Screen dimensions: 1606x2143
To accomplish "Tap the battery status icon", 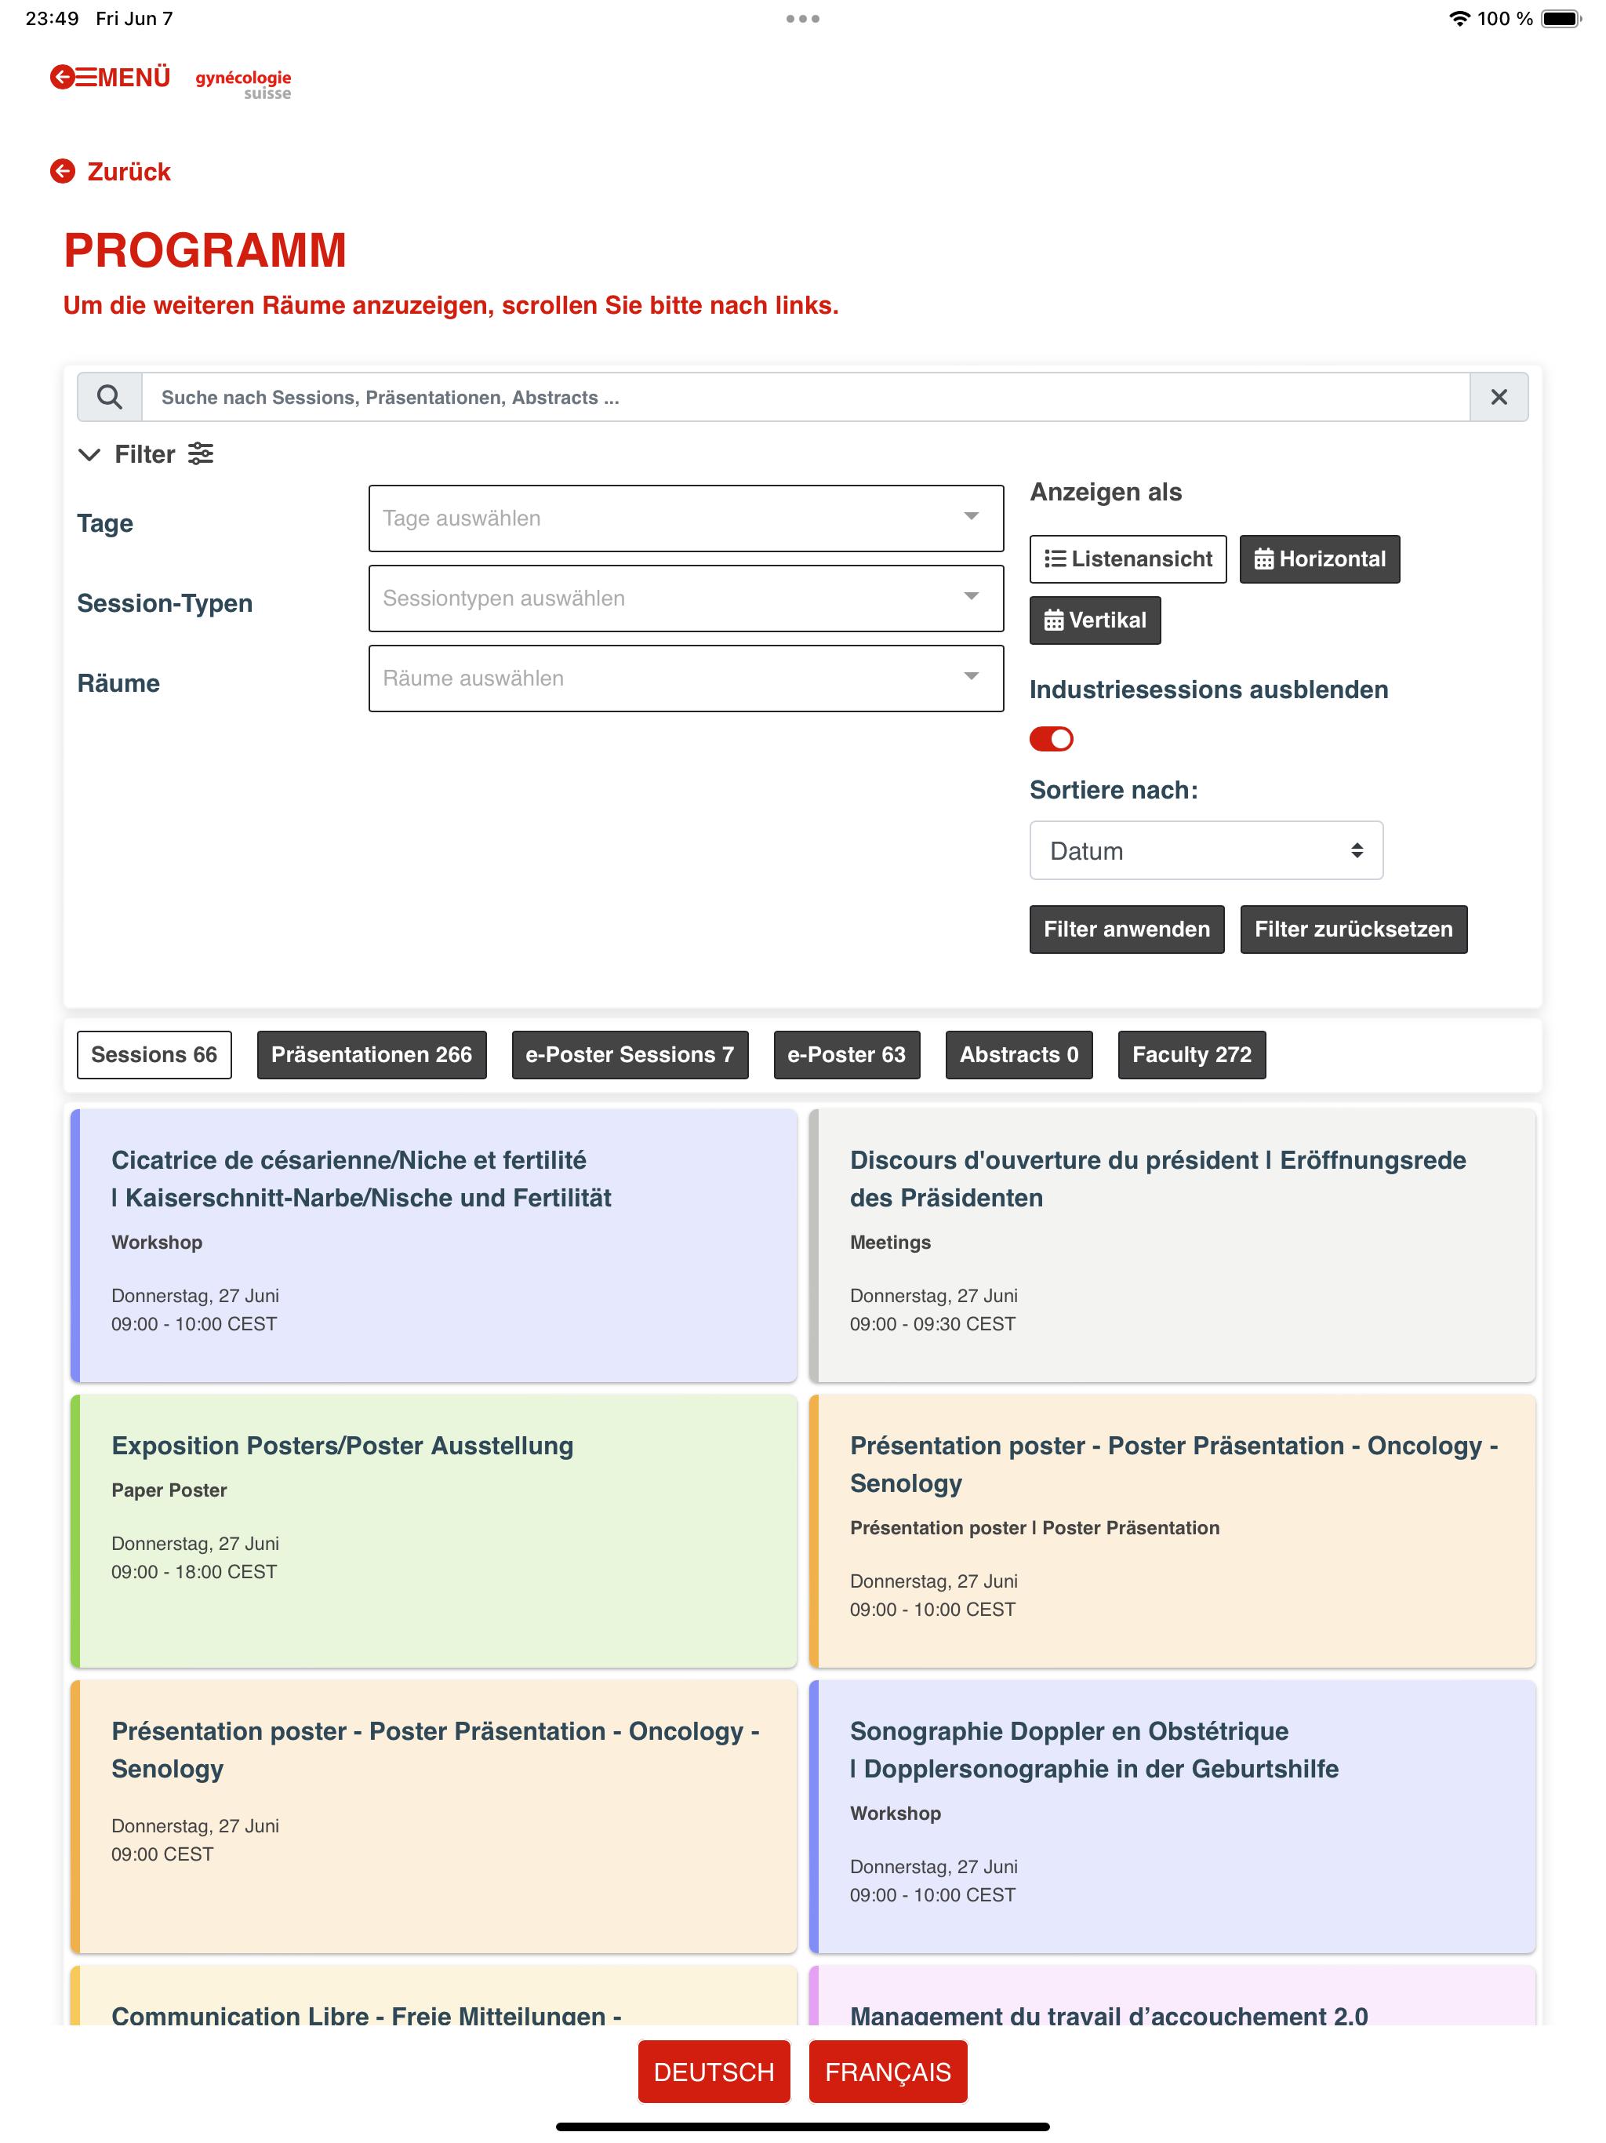I will point(1561,18).
